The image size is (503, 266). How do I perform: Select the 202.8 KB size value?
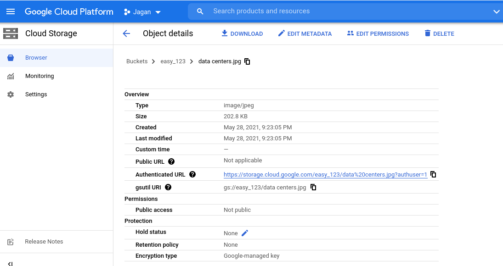click(x=236, y=116)
